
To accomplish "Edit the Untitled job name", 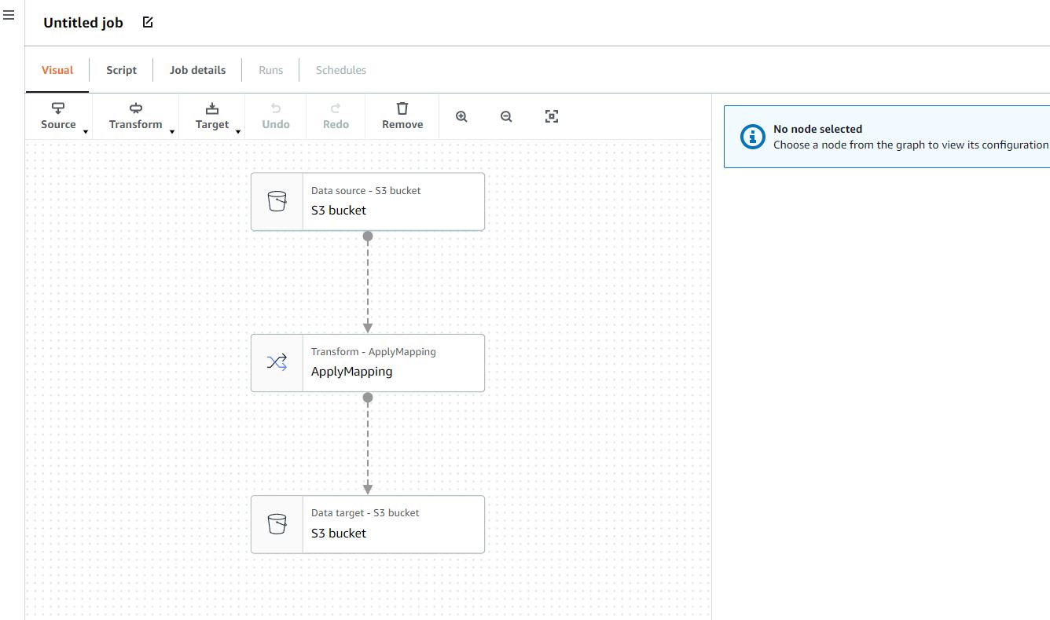I will [x=148, y=22].
